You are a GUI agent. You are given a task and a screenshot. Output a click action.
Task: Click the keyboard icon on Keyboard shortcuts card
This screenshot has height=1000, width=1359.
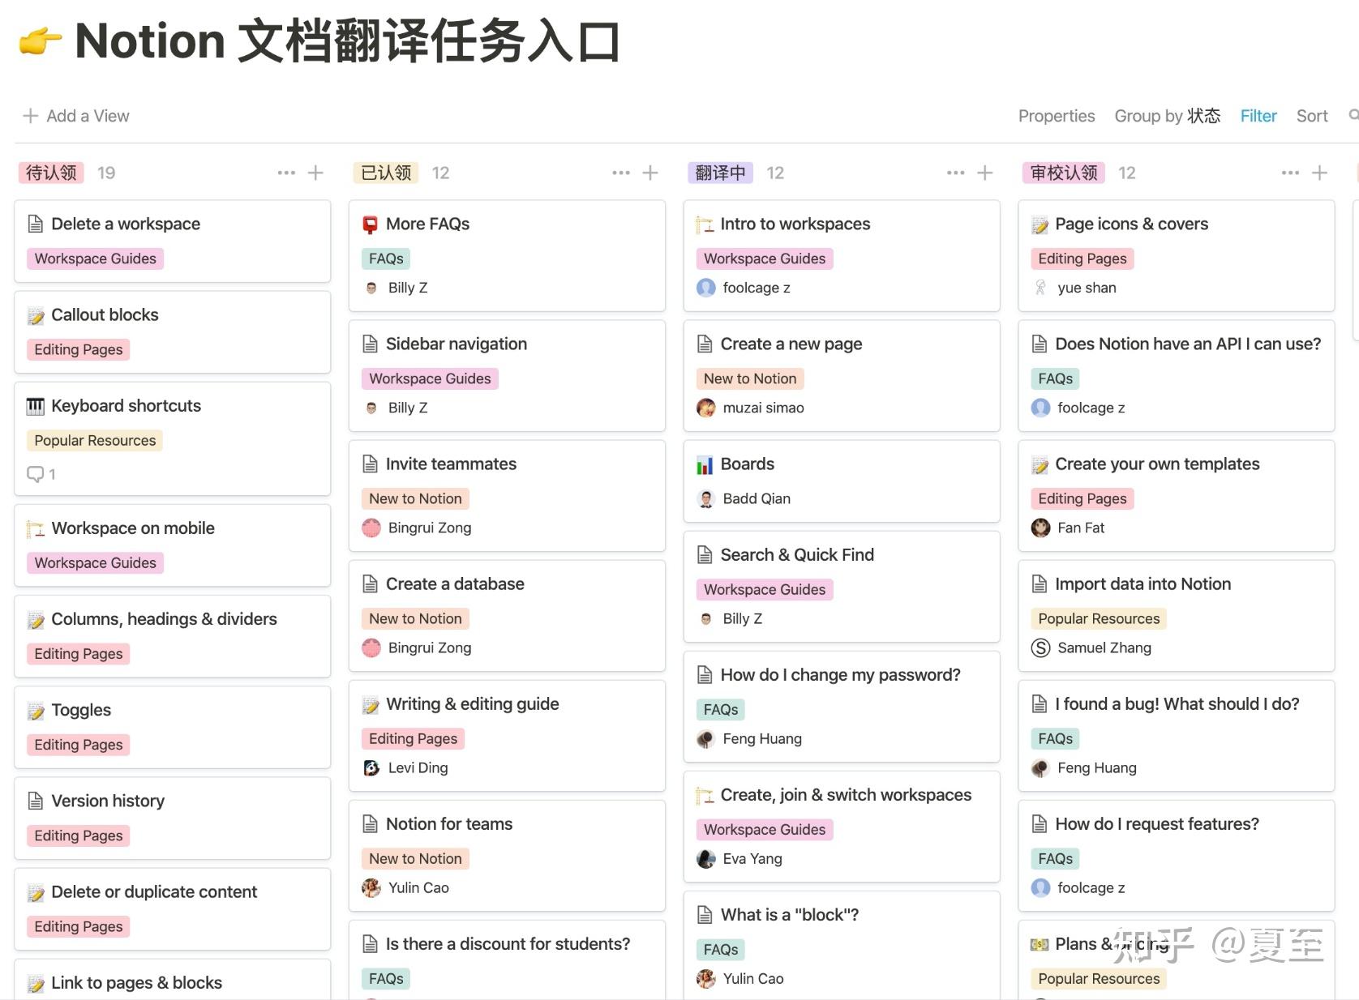pos(34,405)
